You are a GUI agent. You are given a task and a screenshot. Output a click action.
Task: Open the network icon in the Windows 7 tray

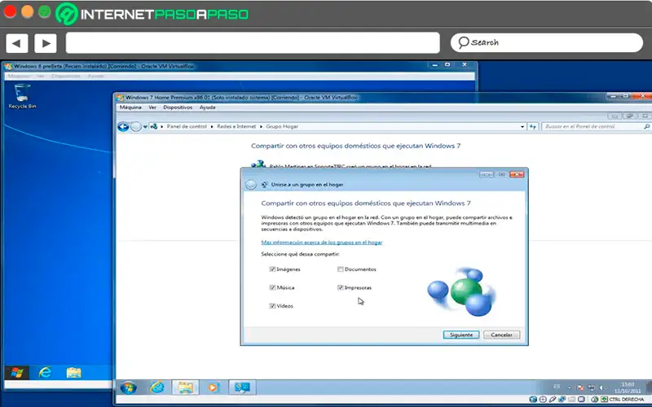coord(592,387)
